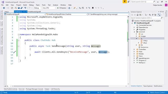Image resolution: width=168 pixels, height=94 pixels.
Task: Click the browser refresh icon in toolbar
Action: point(69,8)
